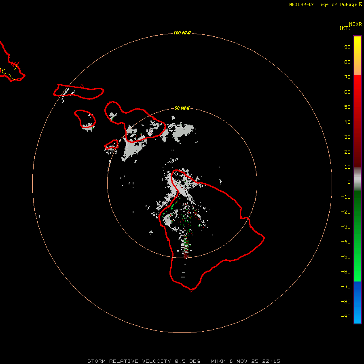
Task: Click the 80 value on the velocity scale
Action: pyautogui.click(x=347, y=62)
